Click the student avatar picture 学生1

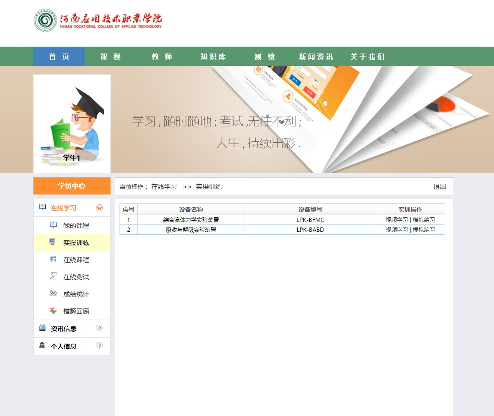coord(72,123)
